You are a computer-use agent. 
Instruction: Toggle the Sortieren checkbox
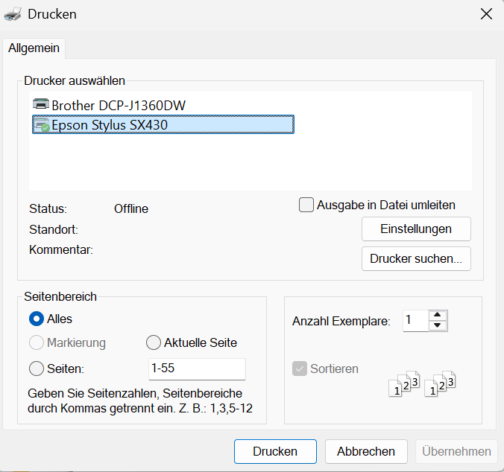click(300, 369)
